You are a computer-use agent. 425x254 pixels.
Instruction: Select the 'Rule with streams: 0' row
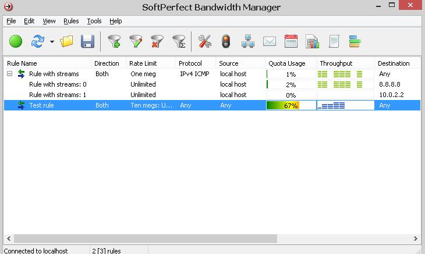pyautogui.click(x=212, y=84)
